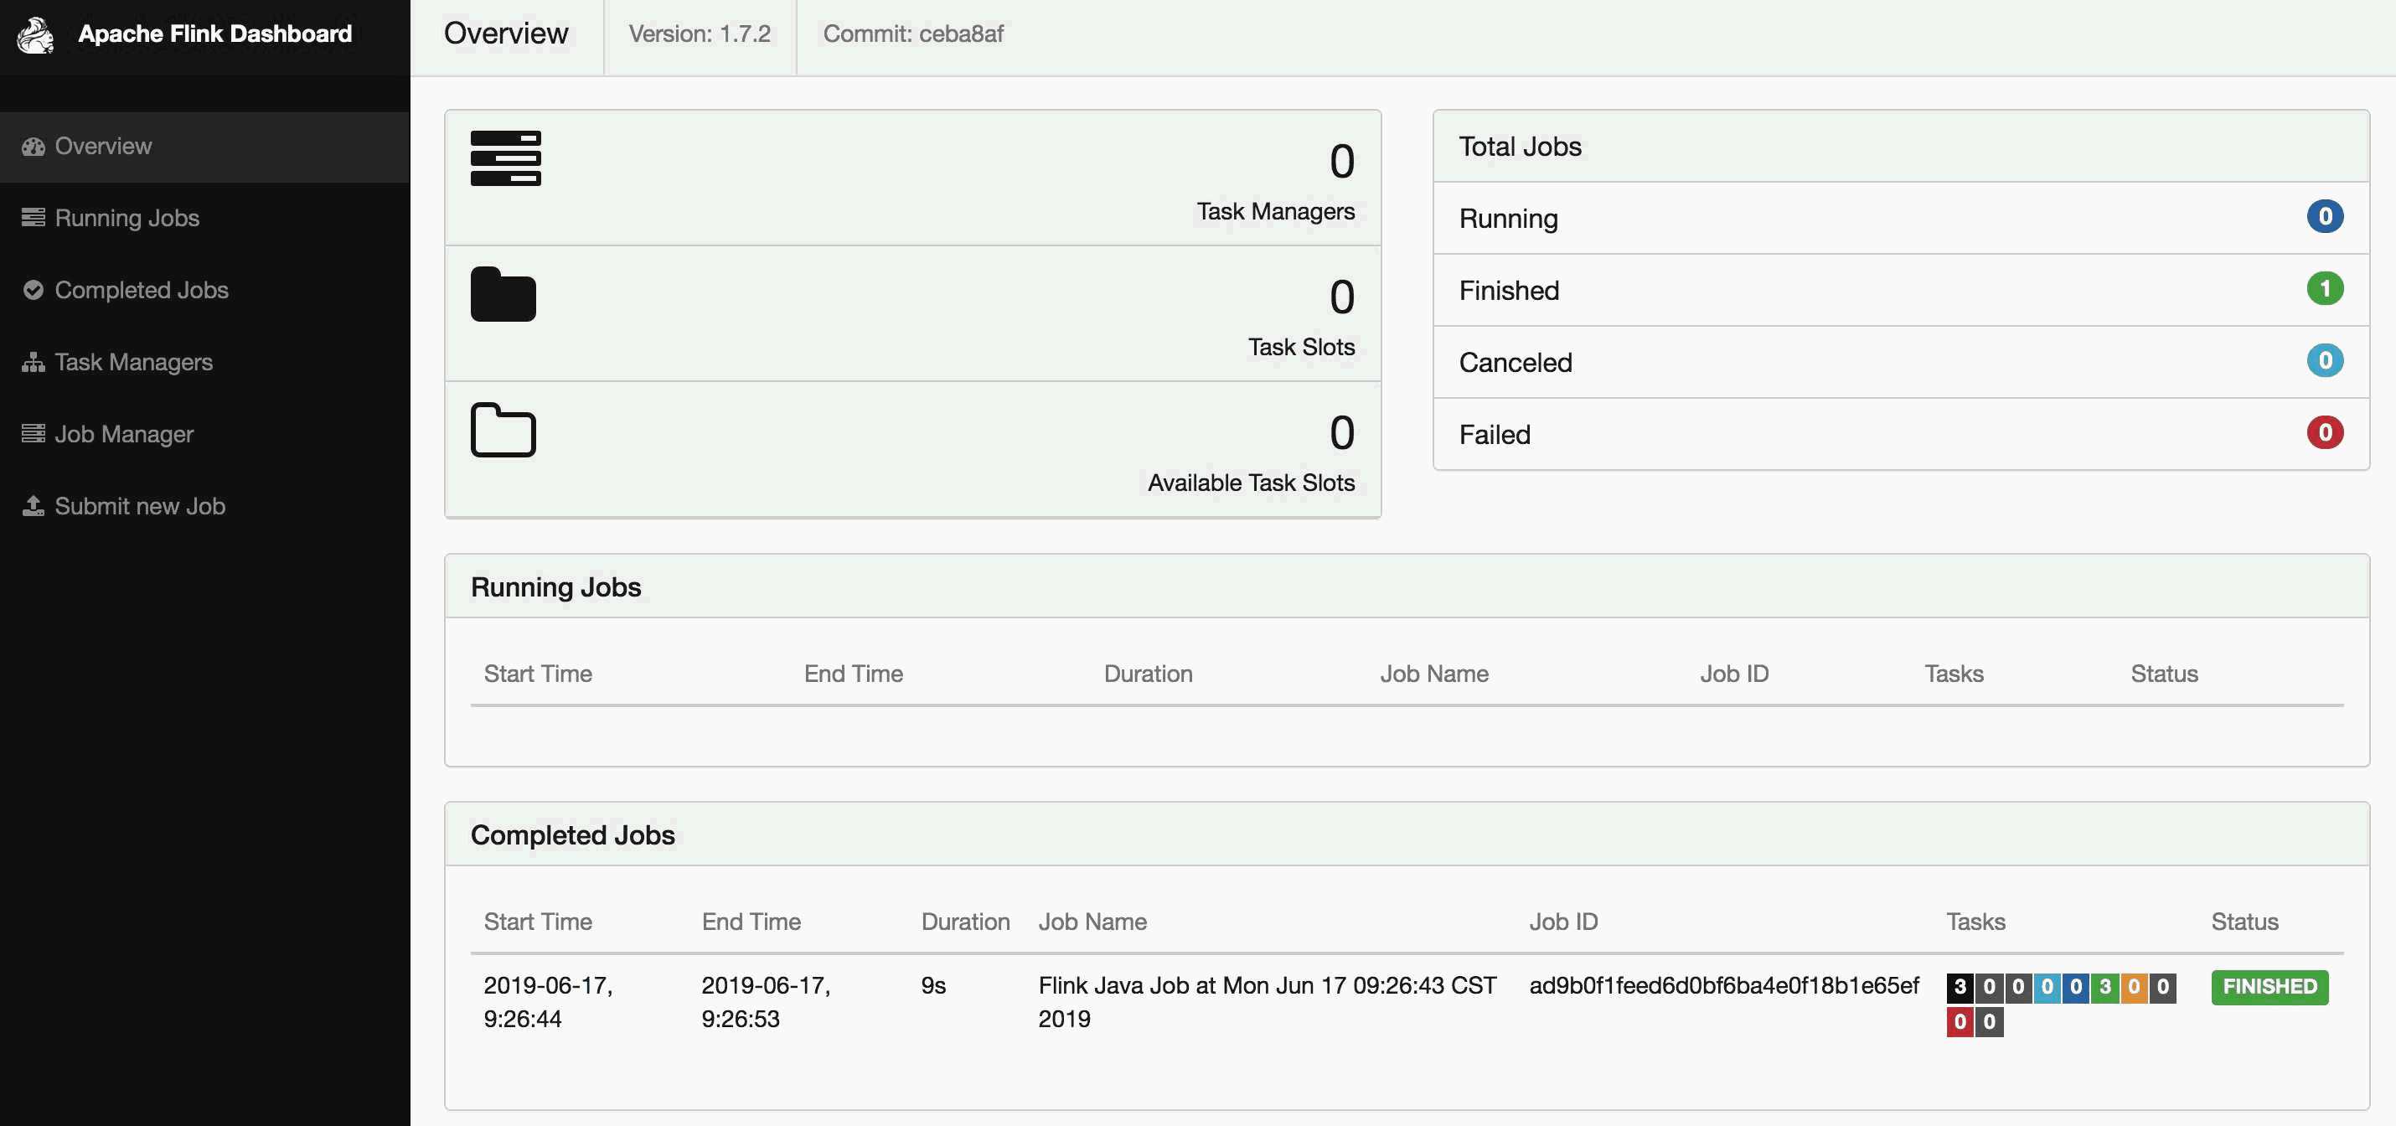Click the Status header in Running Jobs table
Viewport: 2396px width, 1126px height.
coord(2165,674)
